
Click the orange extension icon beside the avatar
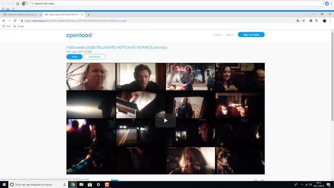tap(317, 21)
